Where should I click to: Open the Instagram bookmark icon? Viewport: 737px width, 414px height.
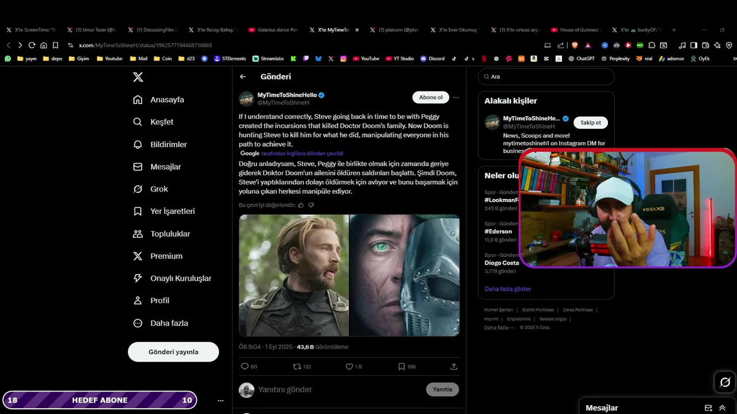[x=343, y=59]
